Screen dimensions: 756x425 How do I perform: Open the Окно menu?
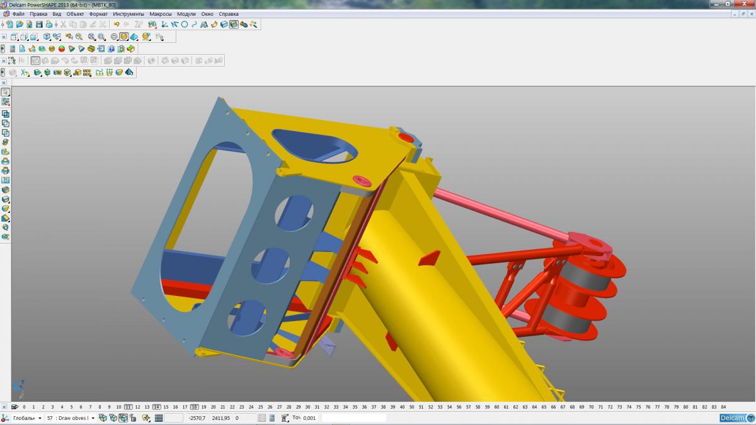tap(207, 14)
